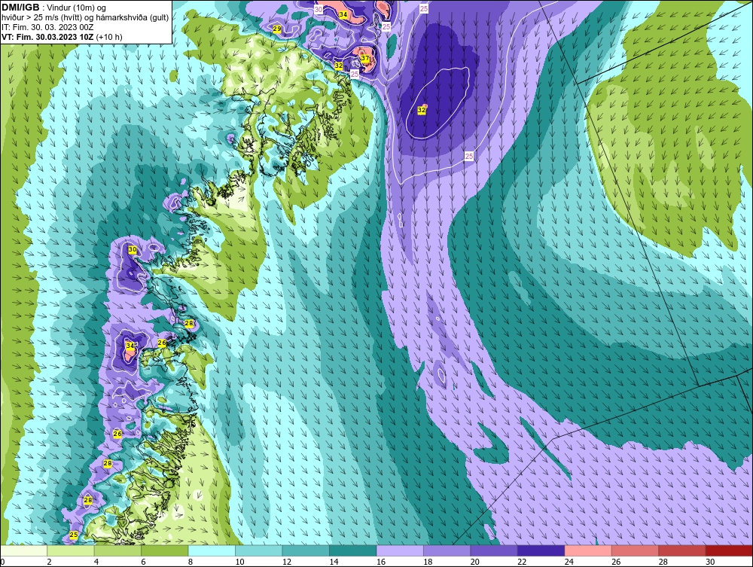The height and width of the screenshot is (567, 753).
Task: Select the 0–2 m/s pale legend swatch
Action: 23,550
